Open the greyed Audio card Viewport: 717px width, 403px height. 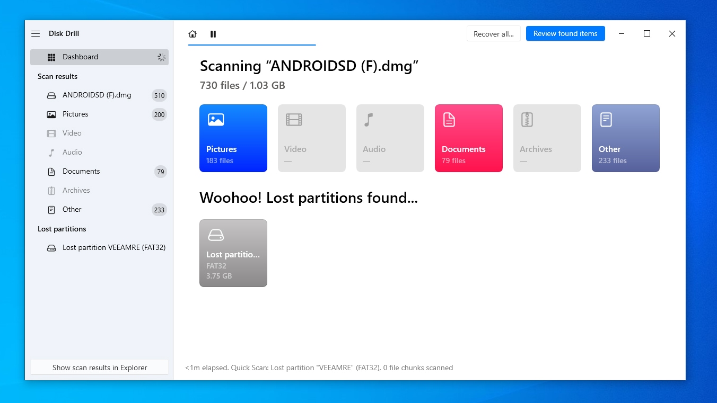click(390, 138)
